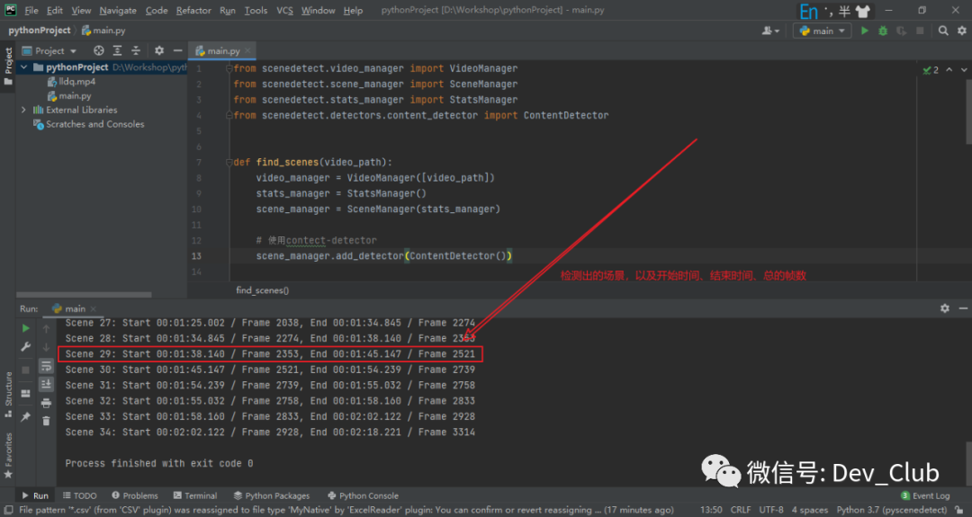972x517 pixels.
Task: Fold the import block at line 1
Action: (229, 68)
